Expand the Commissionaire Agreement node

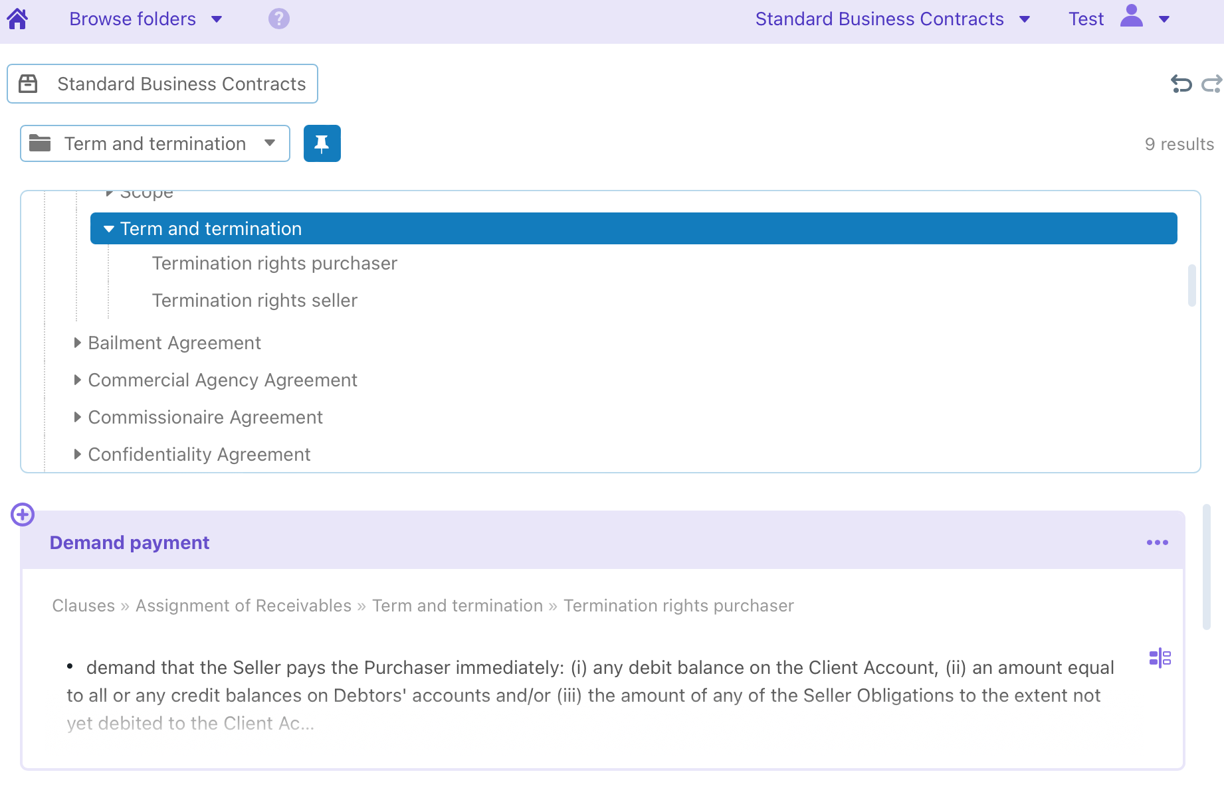(77, 417)
